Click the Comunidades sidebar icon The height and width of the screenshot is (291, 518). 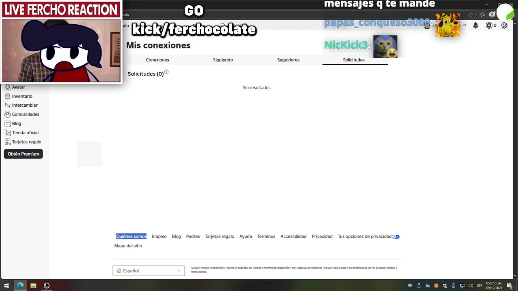coord(7,114)
